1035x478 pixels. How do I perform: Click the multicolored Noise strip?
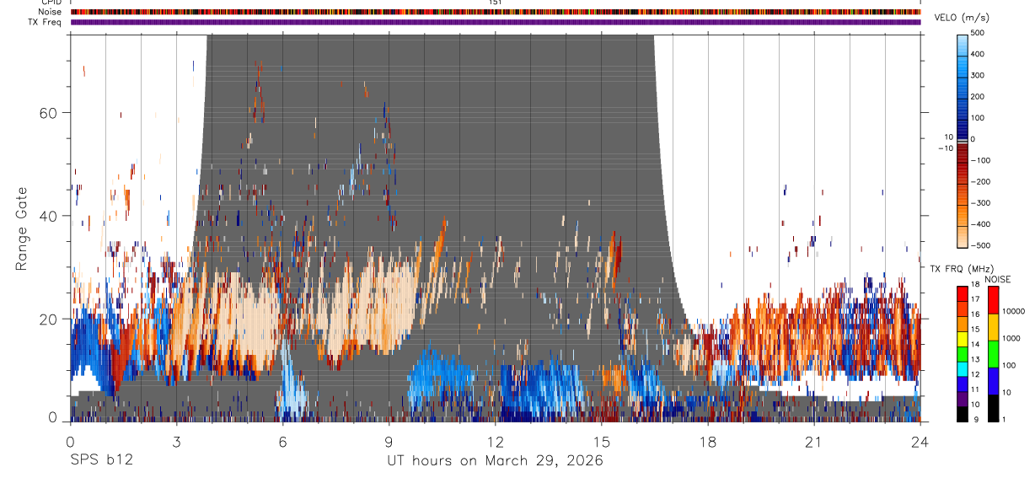tap(495, 12)
